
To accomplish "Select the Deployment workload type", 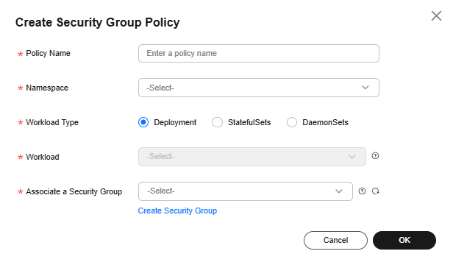I will click(x=143, y=122).
